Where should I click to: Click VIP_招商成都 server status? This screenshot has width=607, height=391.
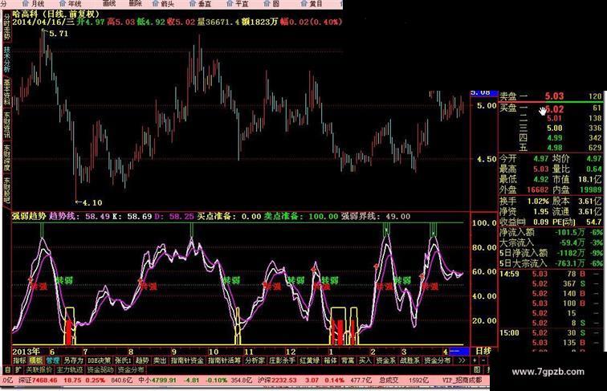click(x=462, y=381)
